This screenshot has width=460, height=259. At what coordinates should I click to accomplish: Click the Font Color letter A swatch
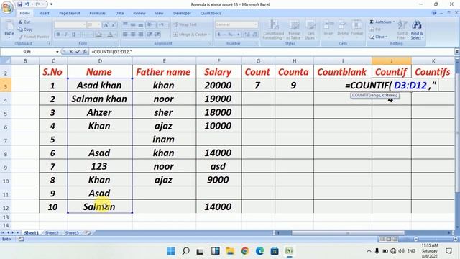pyautogui.click(x=110, y=35)
